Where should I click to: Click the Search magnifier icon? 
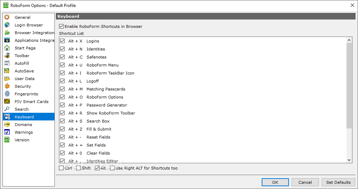point(7,109)
